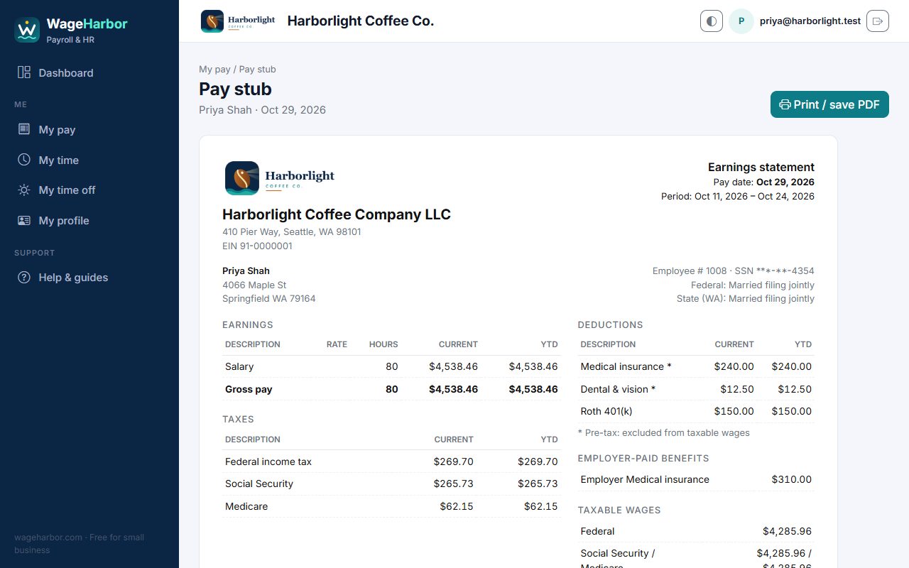This screenshot has height=568, width=909.
Task: Click the Earnings statement heading
Action: 761,167
